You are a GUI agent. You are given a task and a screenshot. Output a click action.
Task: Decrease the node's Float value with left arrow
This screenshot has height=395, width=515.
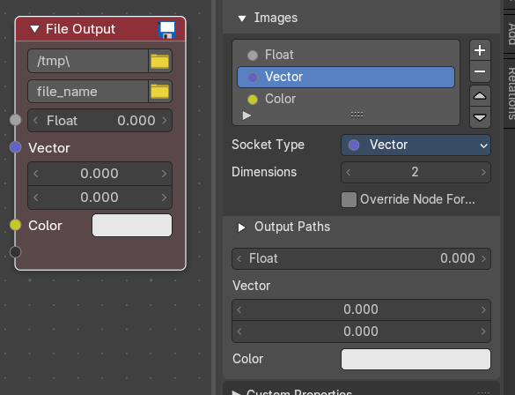tap(36, 121)
